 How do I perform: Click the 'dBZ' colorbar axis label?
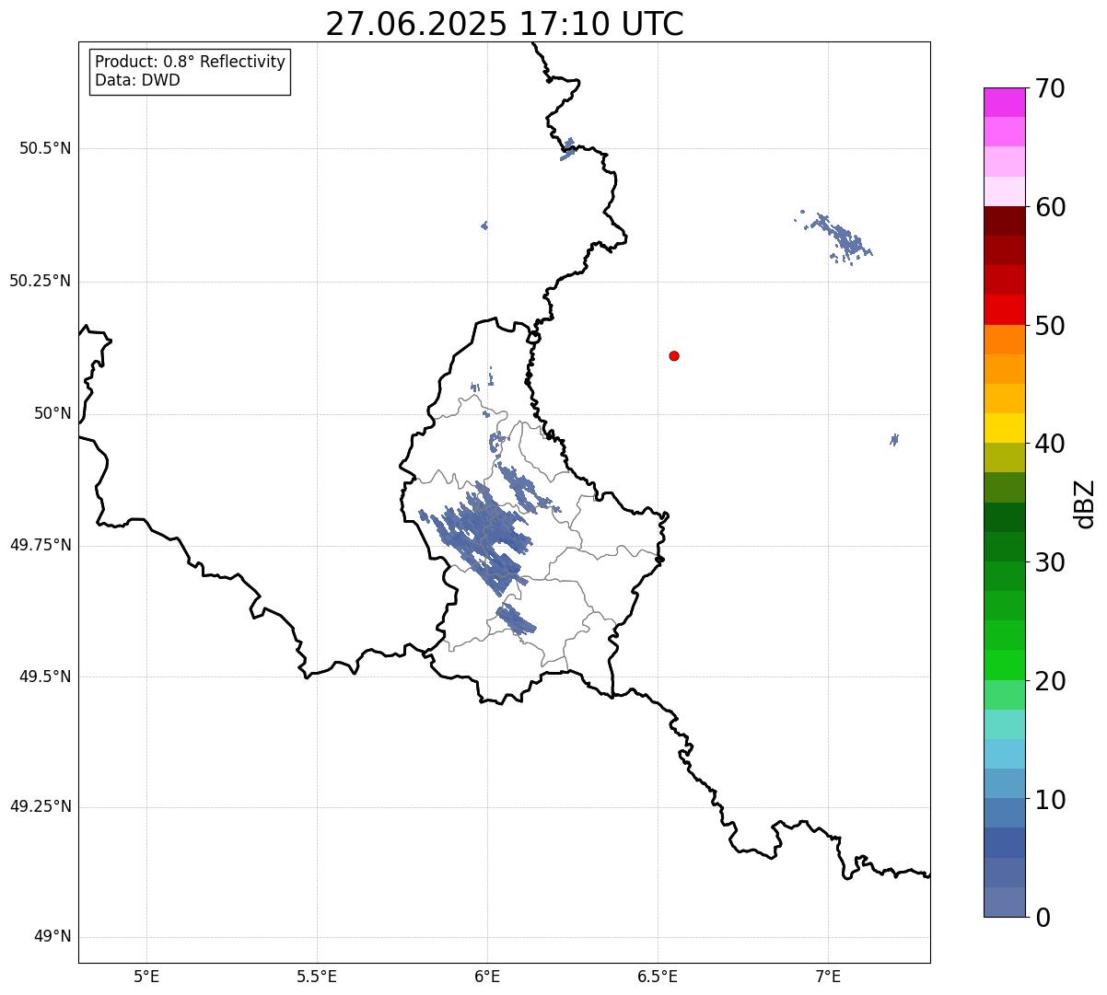click(x=1085, y=503)
